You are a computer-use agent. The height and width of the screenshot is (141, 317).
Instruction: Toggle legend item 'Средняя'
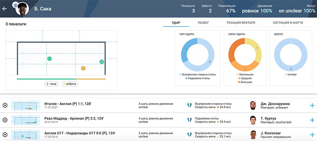click(245, 78)
